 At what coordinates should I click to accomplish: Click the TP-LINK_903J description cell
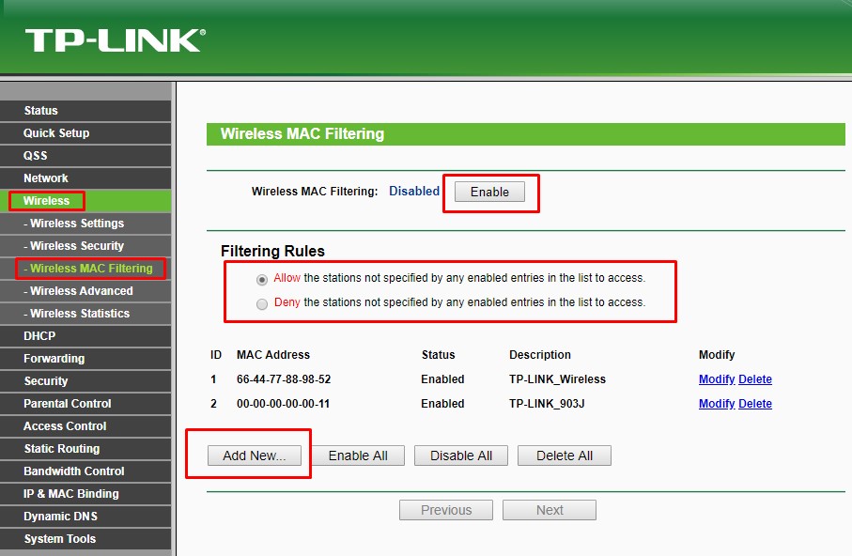point(547,404)
